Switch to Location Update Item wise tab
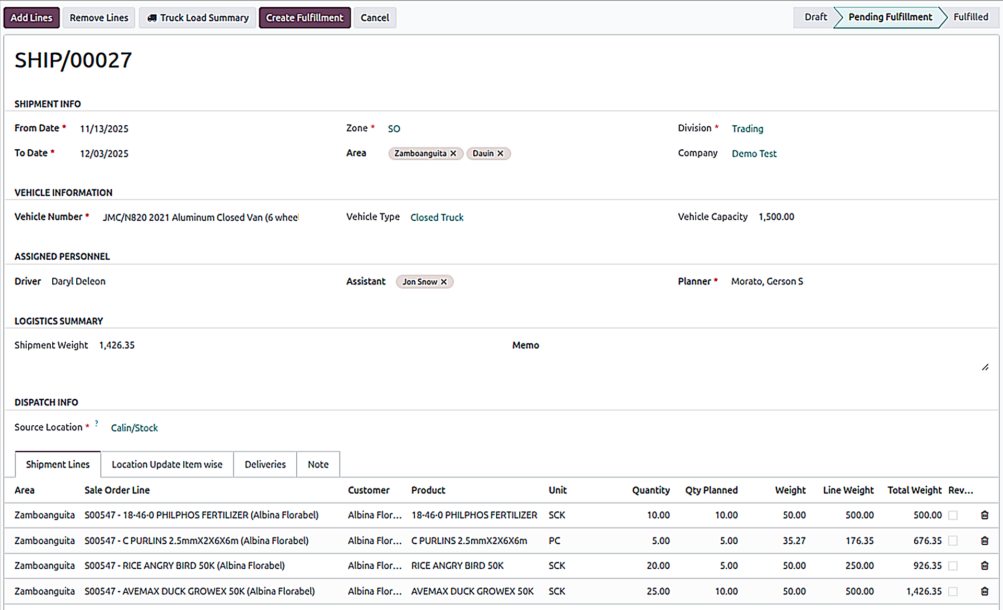Viewport: 1003px width, 610px height. [x=167, y=464]
